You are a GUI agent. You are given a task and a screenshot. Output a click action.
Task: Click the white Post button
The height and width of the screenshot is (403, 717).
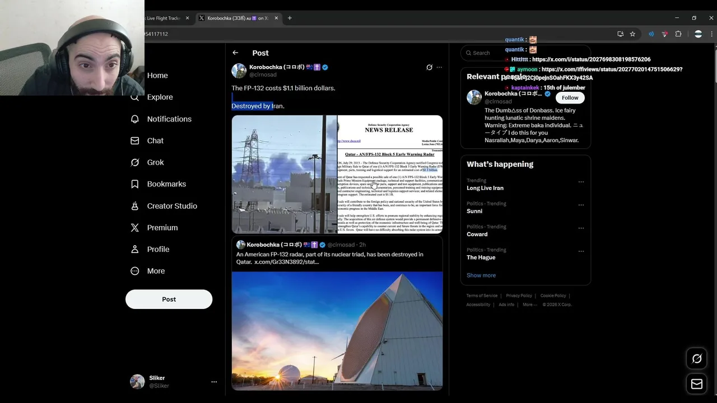click(169, 299)
